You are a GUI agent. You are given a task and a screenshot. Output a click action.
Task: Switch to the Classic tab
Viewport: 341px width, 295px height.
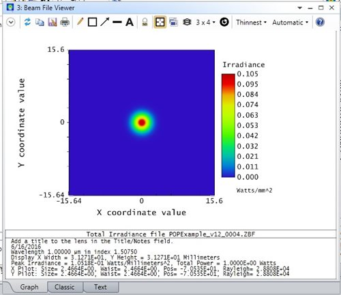pos(64,287)
